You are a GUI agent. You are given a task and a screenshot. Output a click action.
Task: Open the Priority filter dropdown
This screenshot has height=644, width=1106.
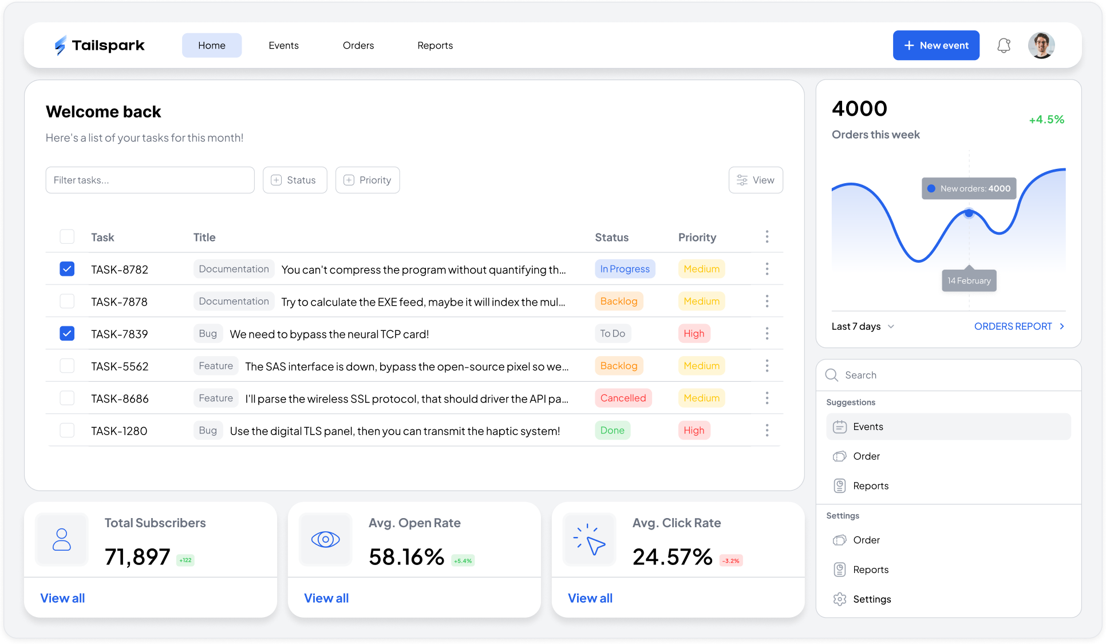368,180
